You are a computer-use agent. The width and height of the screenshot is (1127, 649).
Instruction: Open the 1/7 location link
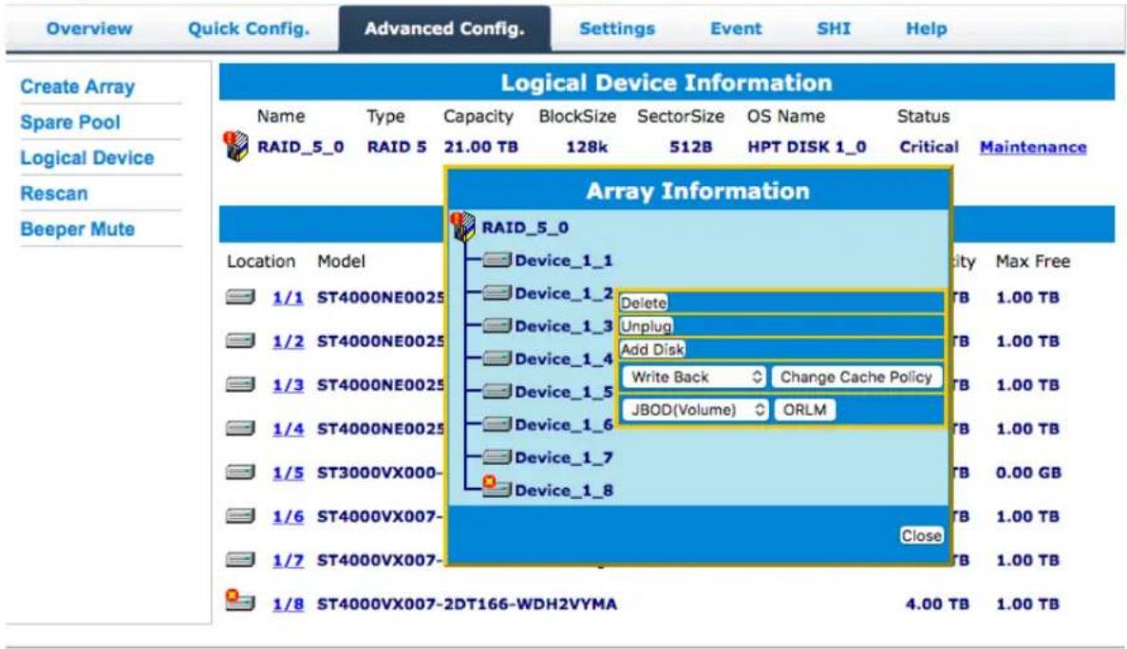coord(288,560)
